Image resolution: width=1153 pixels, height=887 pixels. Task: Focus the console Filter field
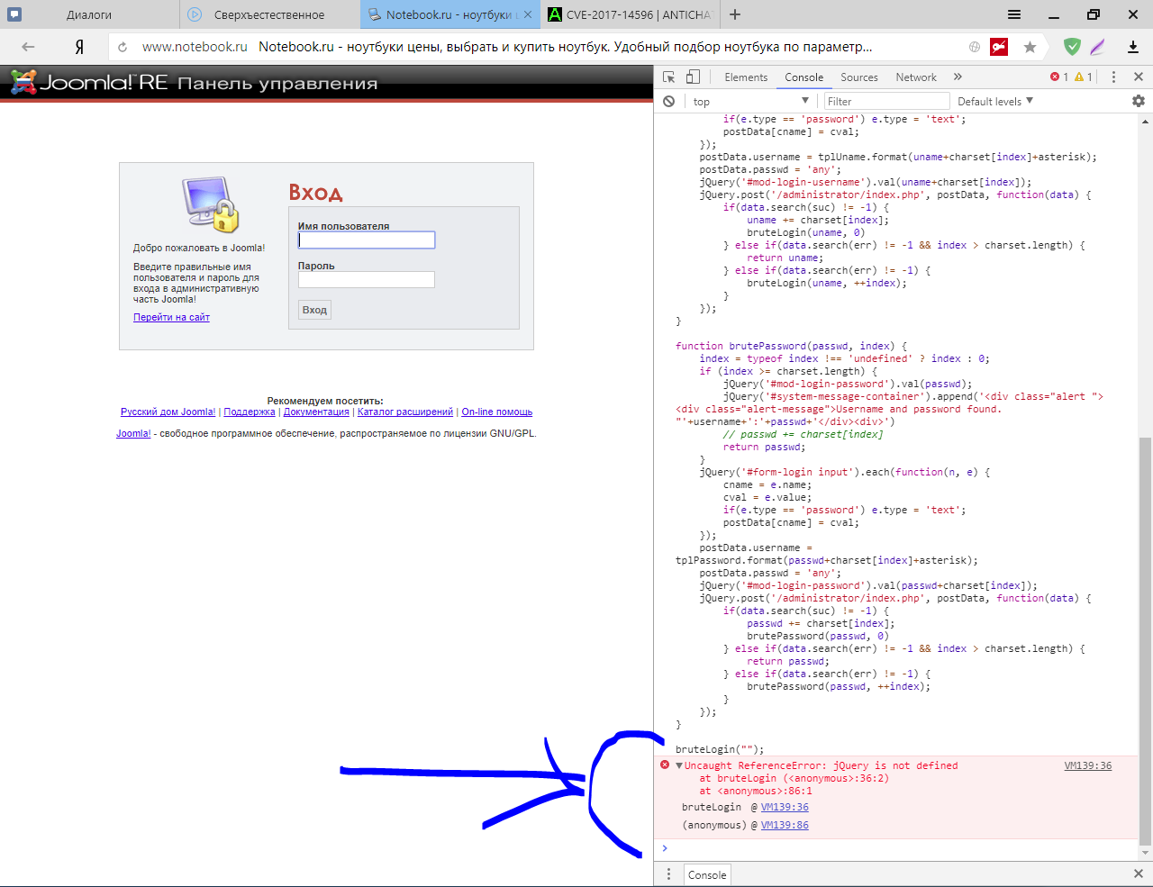click(886, 102)
